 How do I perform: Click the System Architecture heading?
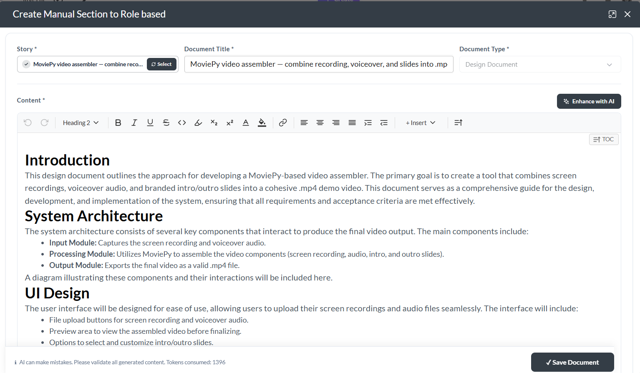coord(94,216)
